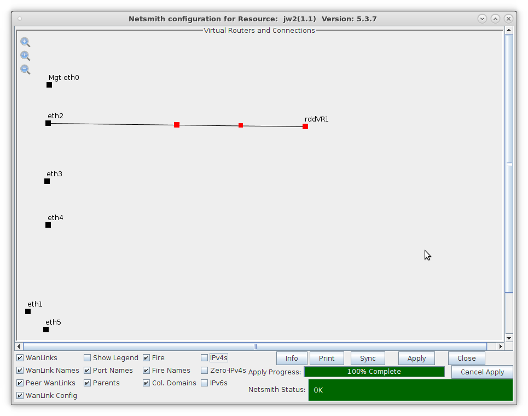The width and height of the screenshot is (528, 416).
Task: Click the rddVR1 red endpoint node
Action: click(x=305, y=126)
